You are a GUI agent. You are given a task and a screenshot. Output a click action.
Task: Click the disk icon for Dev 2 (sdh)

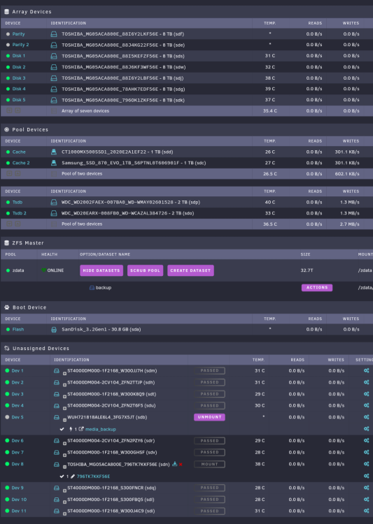click(x=57, y=382)
